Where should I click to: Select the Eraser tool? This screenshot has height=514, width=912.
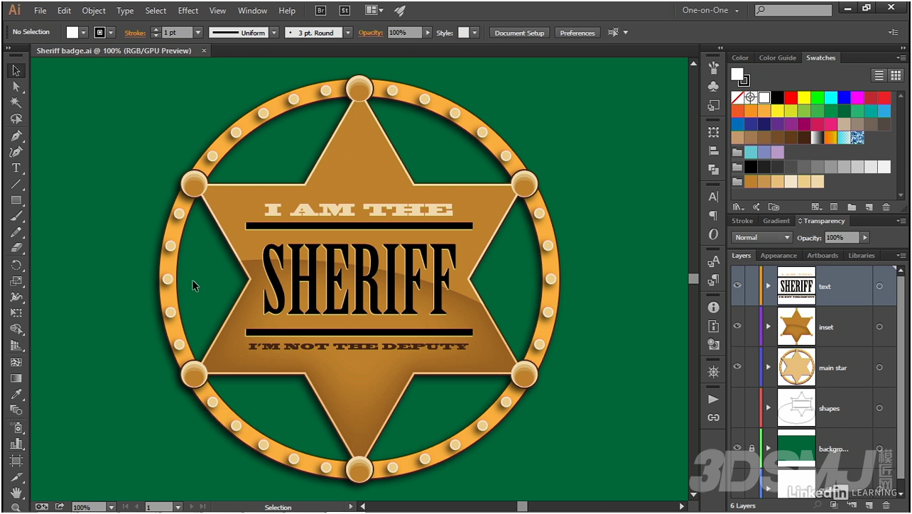(16, 248)
